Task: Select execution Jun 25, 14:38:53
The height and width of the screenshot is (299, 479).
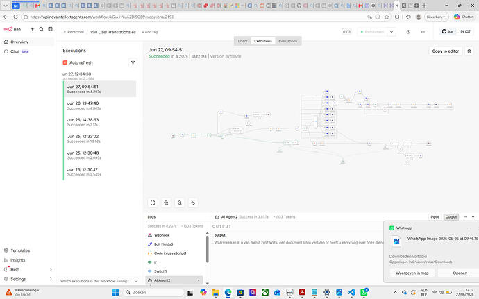Action: click(99, 122)
